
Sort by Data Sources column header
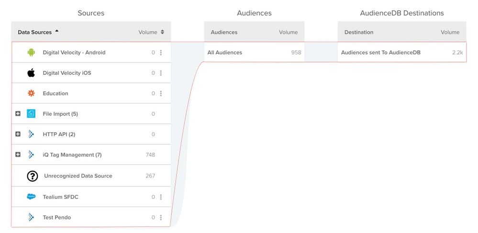click(35, 32)
